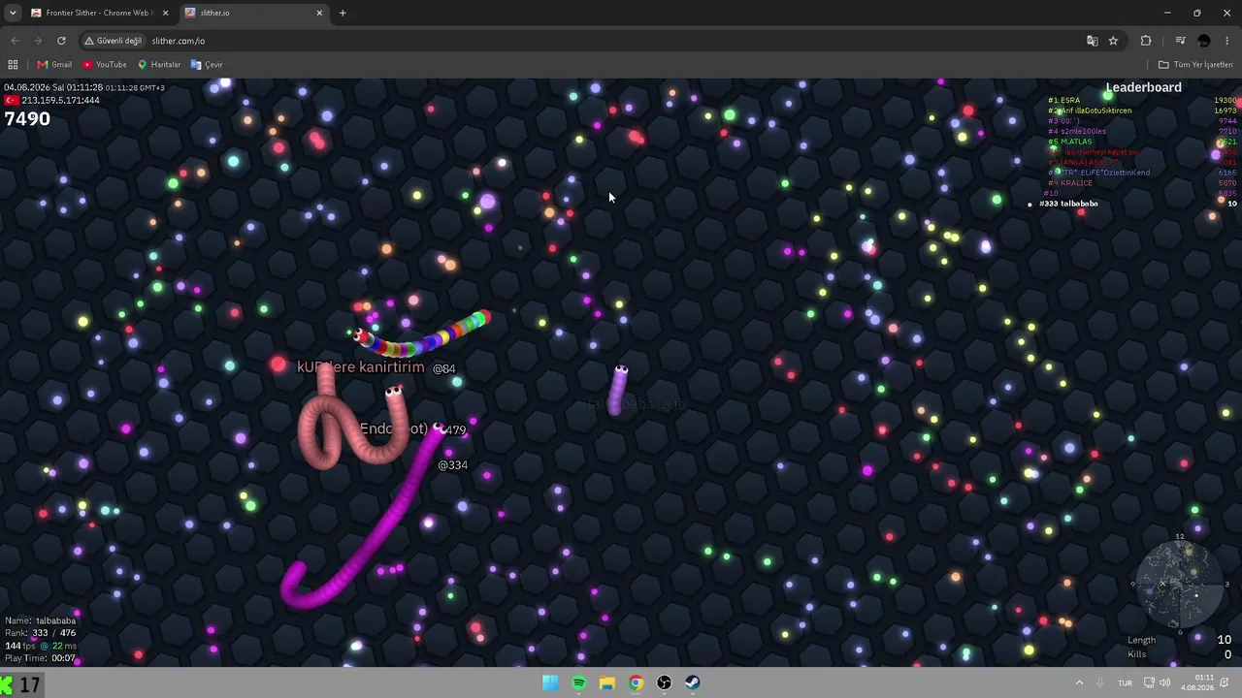Open the taskbar clock and calendar
This screenshot has width=1242, height=698.
tap(1197, 682)
